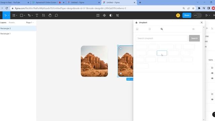The image size is (215, 121).
Task: Click the highlighted Unsplash category tag
Action: 162,53
